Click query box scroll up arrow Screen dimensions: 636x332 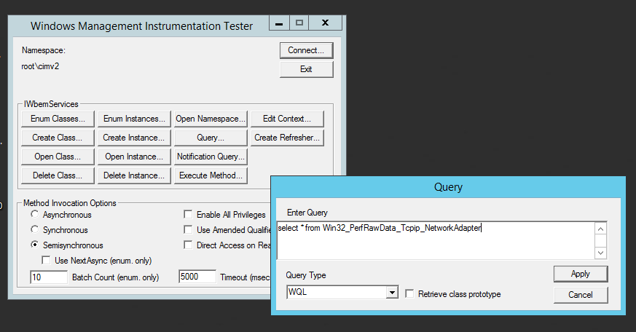click(x=601, y=229)
